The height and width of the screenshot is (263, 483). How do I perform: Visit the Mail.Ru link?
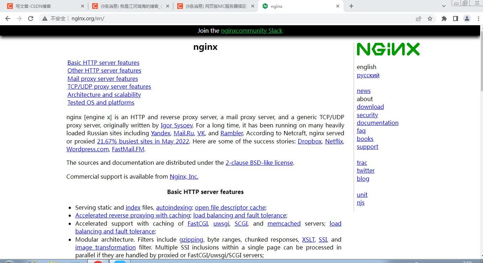[x=184, y=133]
